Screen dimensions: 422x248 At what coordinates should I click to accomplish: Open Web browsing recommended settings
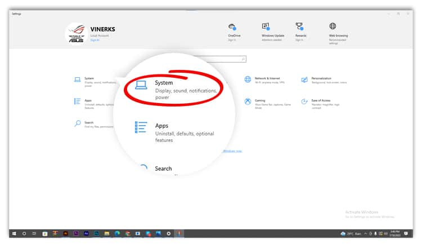pos(333,26)
